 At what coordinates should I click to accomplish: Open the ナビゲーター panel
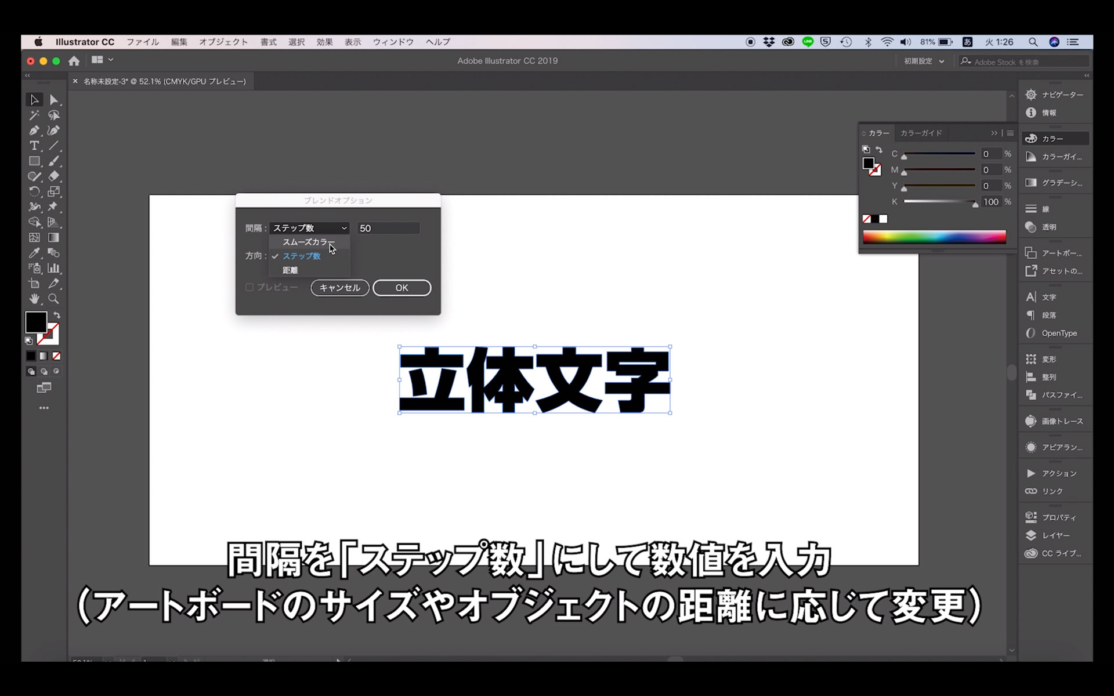[1055, 95]
